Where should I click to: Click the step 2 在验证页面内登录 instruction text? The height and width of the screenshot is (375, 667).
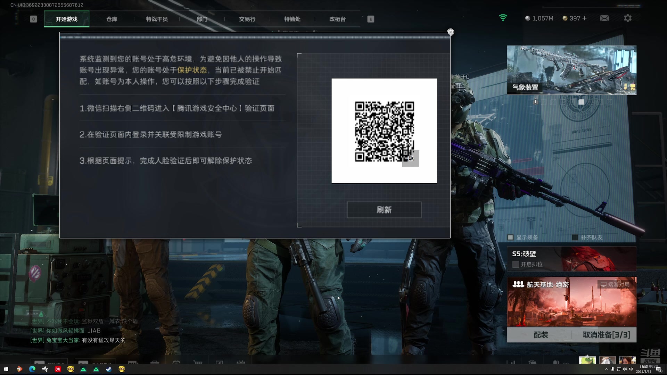click(x=151, y=134)
